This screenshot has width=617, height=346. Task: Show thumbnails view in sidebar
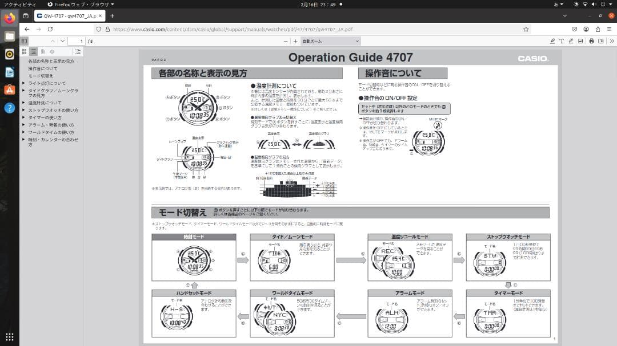tap(25, 51)
